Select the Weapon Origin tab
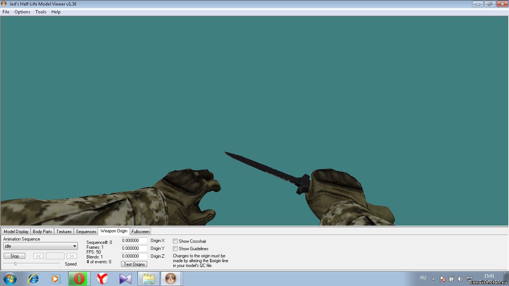The width and height of the screenshot is (509, 286). tap(114, 231)
